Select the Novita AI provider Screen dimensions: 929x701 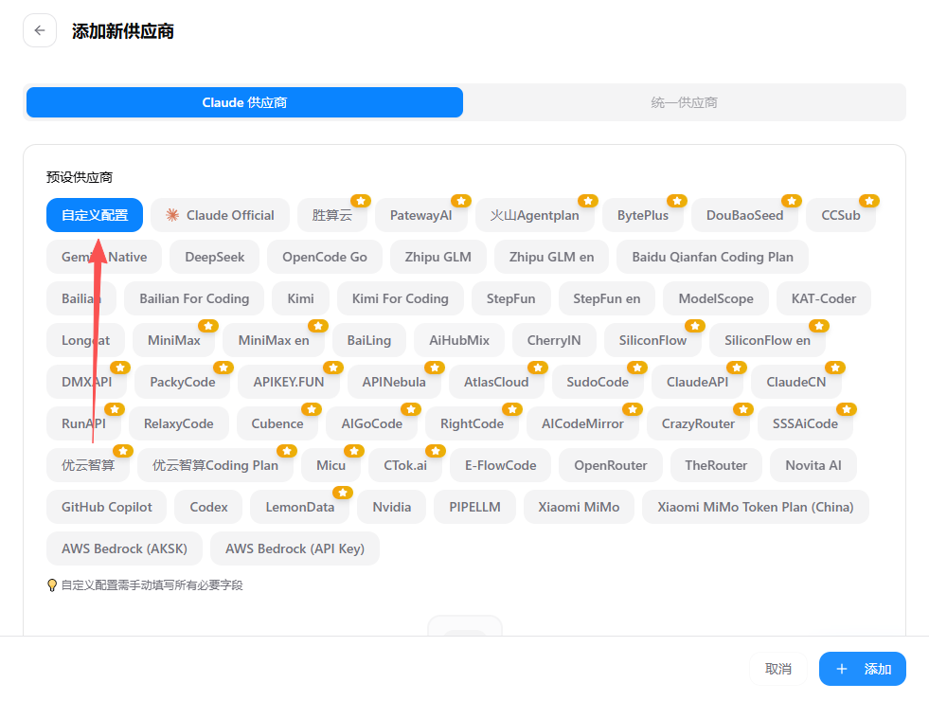pos(813,465)
